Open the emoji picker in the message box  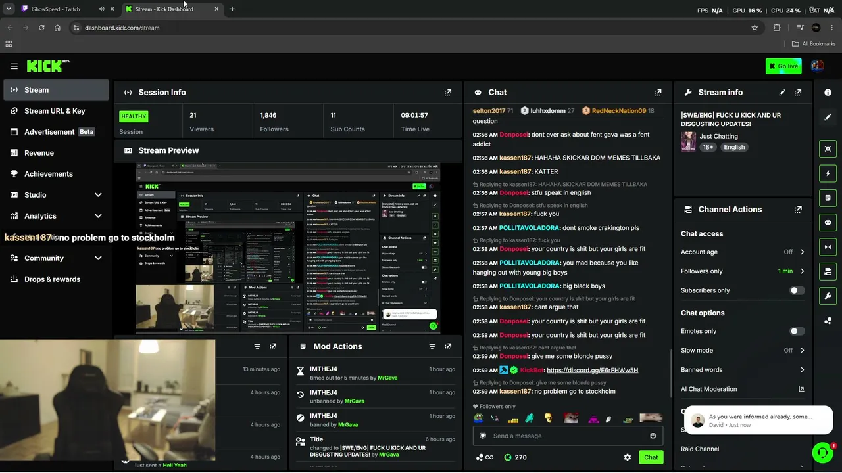tap(653, 436)
